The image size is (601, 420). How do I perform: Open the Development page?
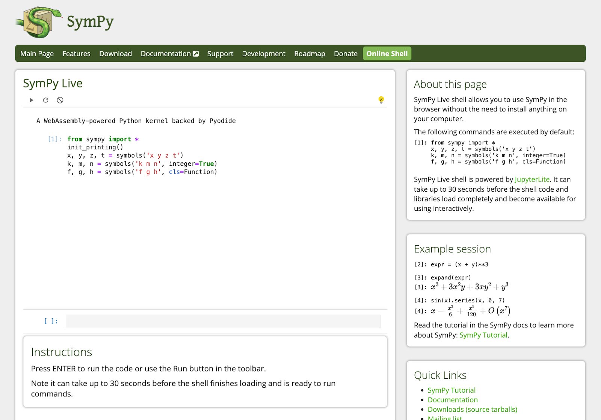(264, 54)
